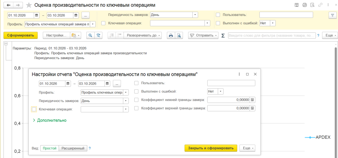This screenshot has width=338, height=158.
Task: Click the filter funnel icon at top right
Action: [x=332, y=15]
